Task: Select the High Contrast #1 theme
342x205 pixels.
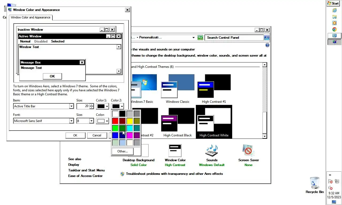Action: pyautogui.click(x=214, y=89)
